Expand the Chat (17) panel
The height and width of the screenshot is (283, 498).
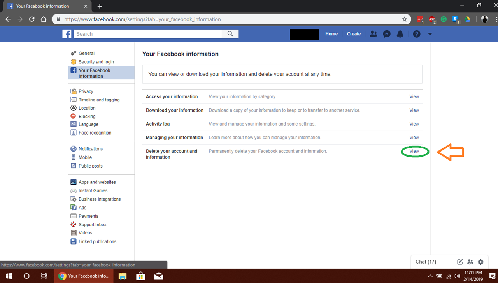(426, 262)
